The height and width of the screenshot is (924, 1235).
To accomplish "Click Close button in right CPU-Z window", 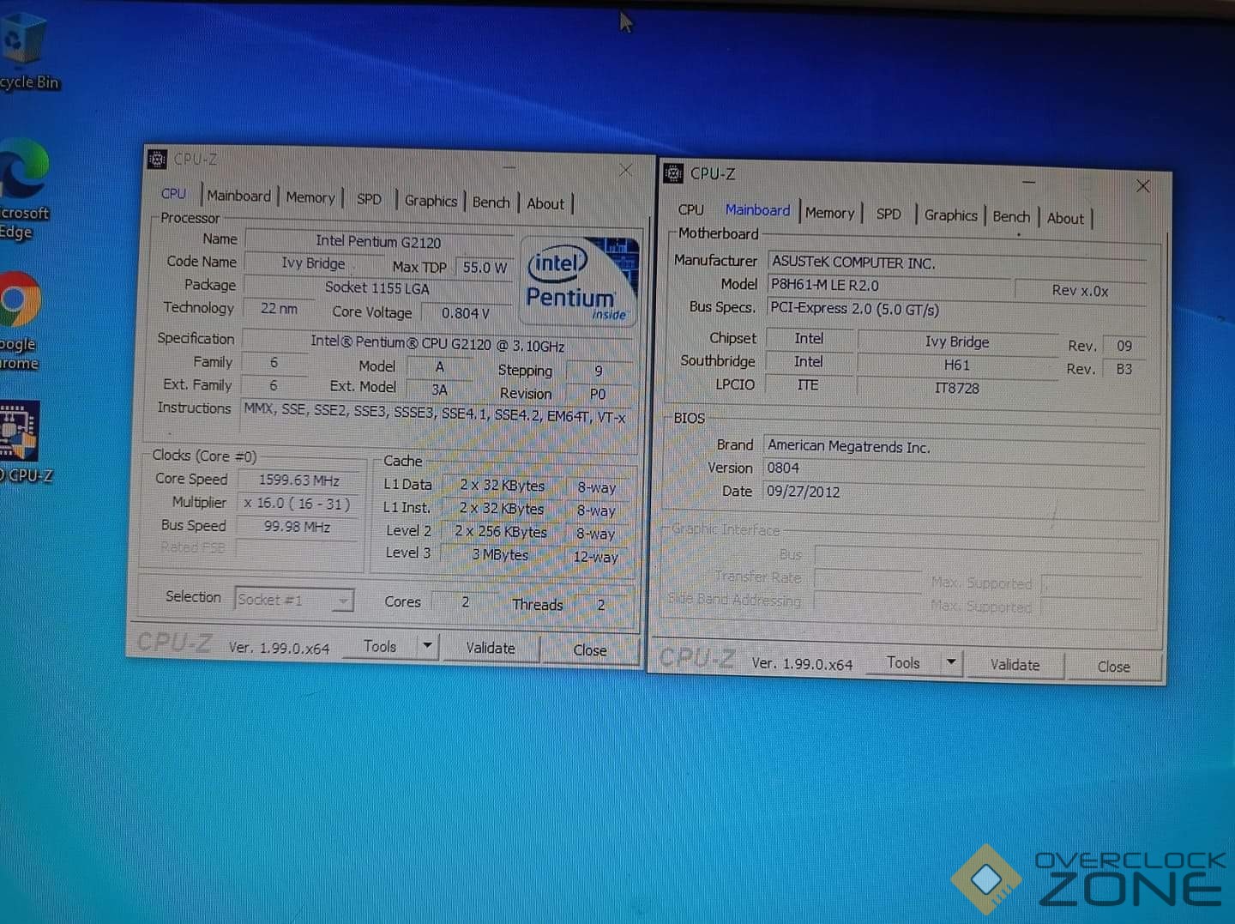I will click(x=1113, y=667).
